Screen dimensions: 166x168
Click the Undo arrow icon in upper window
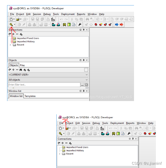pos(61,19)
